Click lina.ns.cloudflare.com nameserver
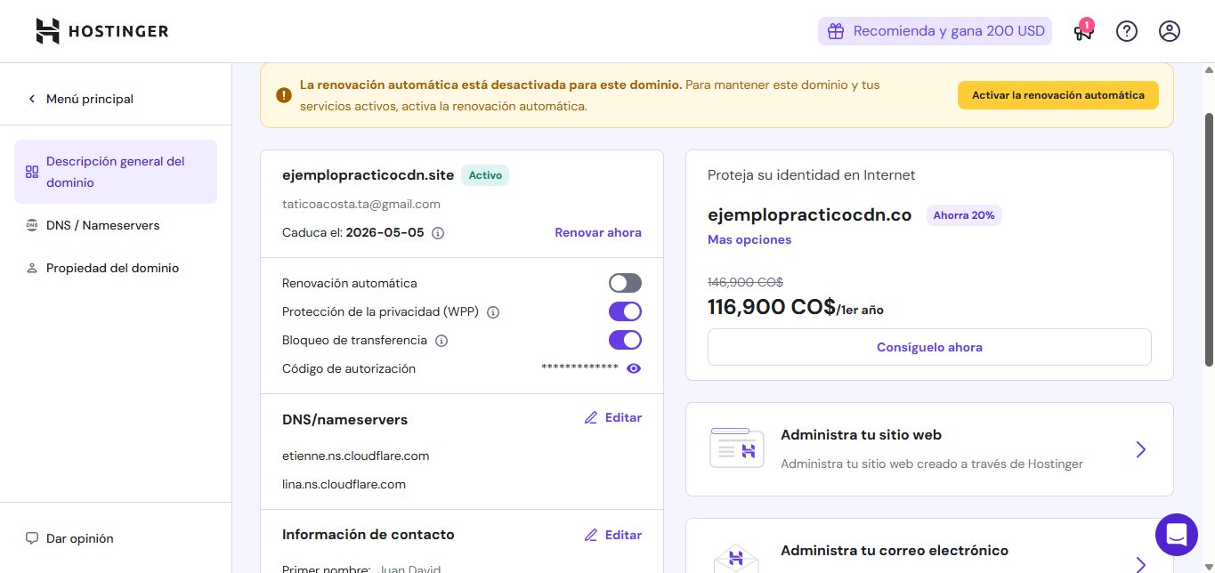The image size is (1215, 573). [344, 484]
